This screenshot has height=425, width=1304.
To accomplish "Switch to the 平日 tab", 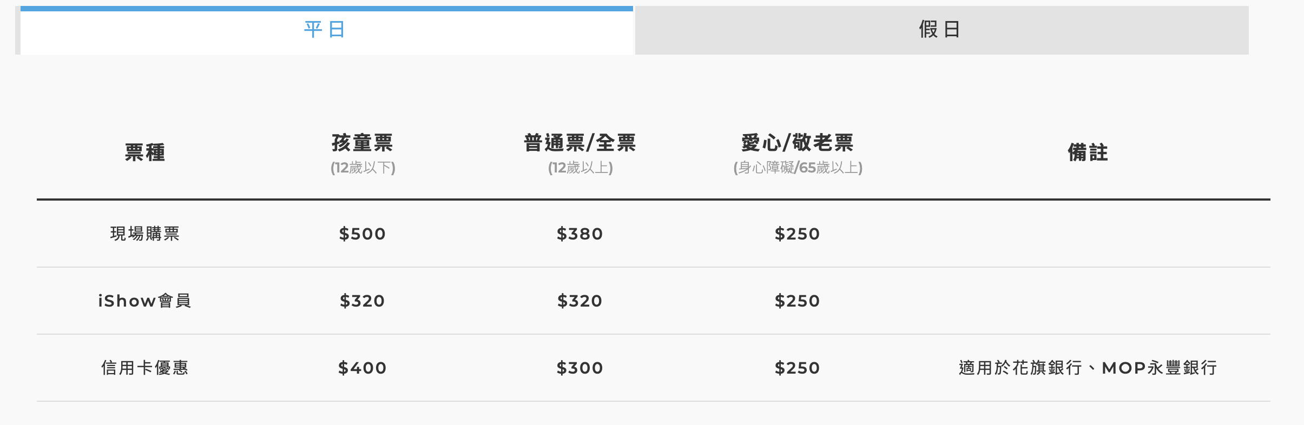I will pyautogui.click(x=325, y=30).
